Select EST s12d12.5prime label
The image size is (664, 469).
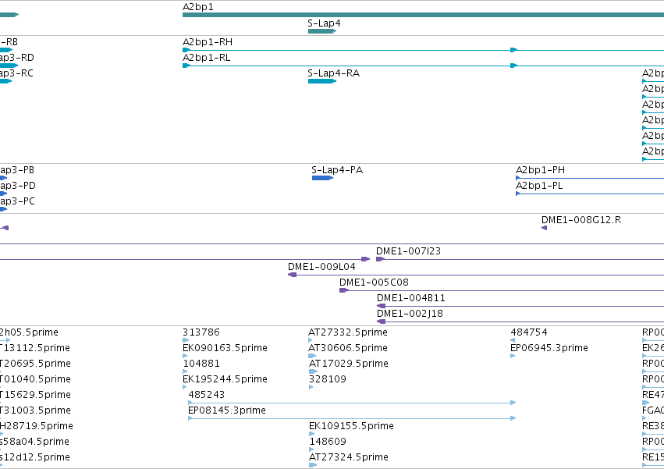pos(35,457)
